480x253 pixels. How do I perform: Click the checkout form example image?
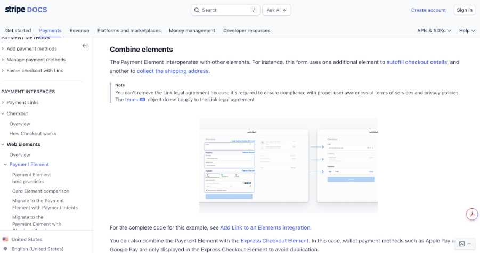tap(288, 166)
